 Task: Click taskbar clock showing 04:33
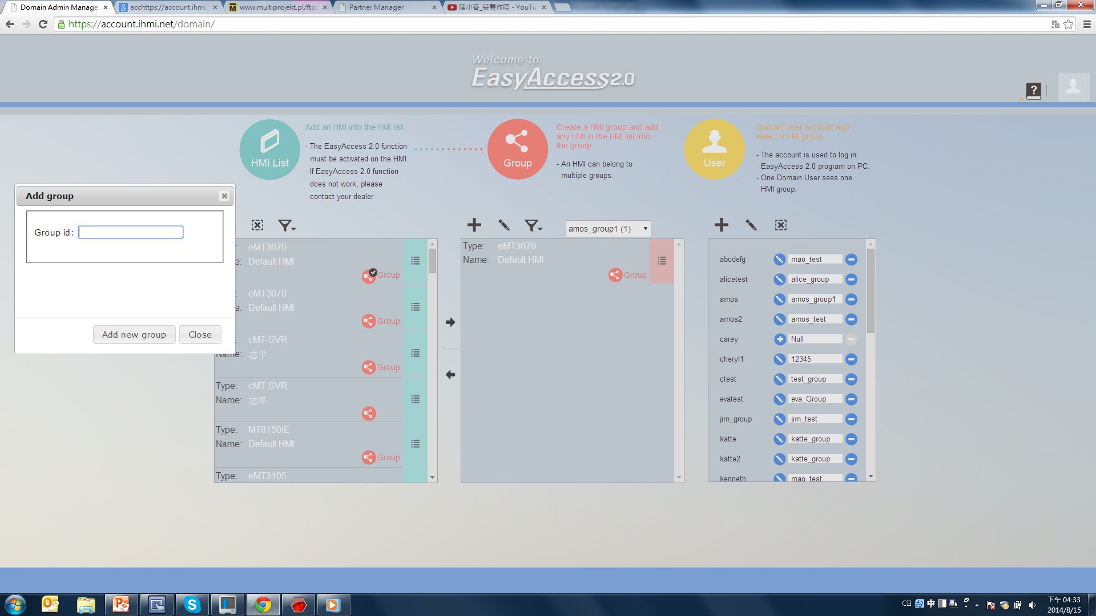coord(1064,605)
